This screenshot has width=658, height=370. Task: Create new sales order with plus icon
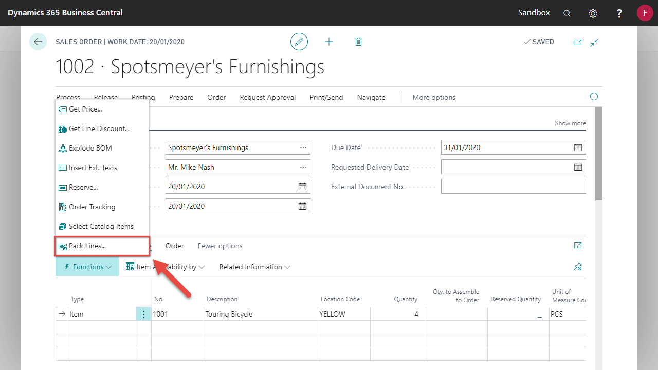point(329,42)
